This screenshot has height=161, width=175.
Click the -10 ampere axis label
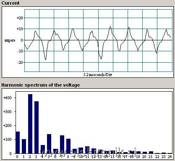[20, 51]
